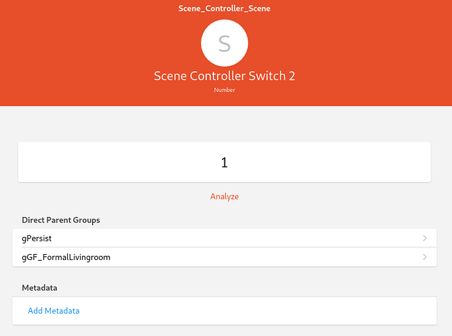Click the item state value 1
Screen dimensions: 452x336
click(225, 163)
